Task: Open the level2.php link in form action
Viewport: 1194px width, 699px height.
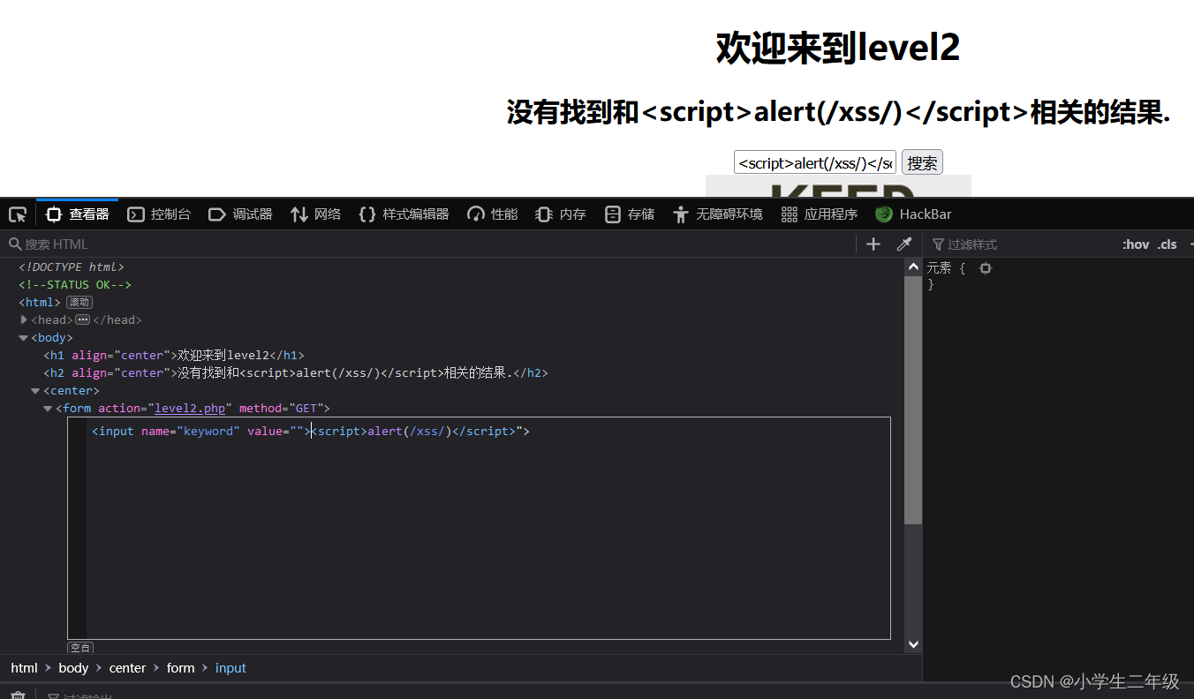Action: pyautogui.click(x=190, y=408)
